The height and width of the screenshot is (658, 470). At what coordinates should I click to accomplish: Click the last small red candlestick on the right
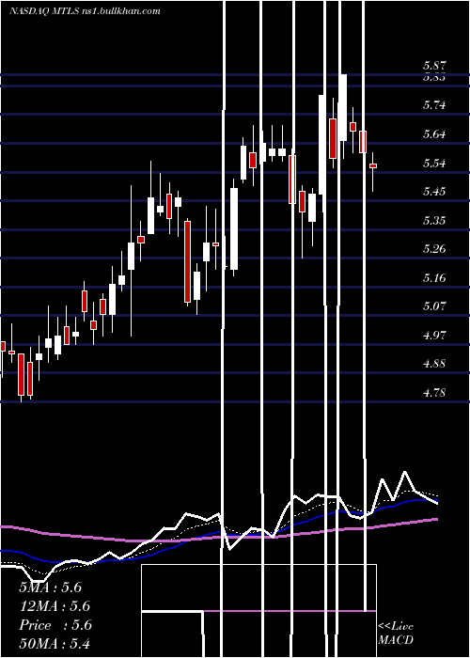373,165
